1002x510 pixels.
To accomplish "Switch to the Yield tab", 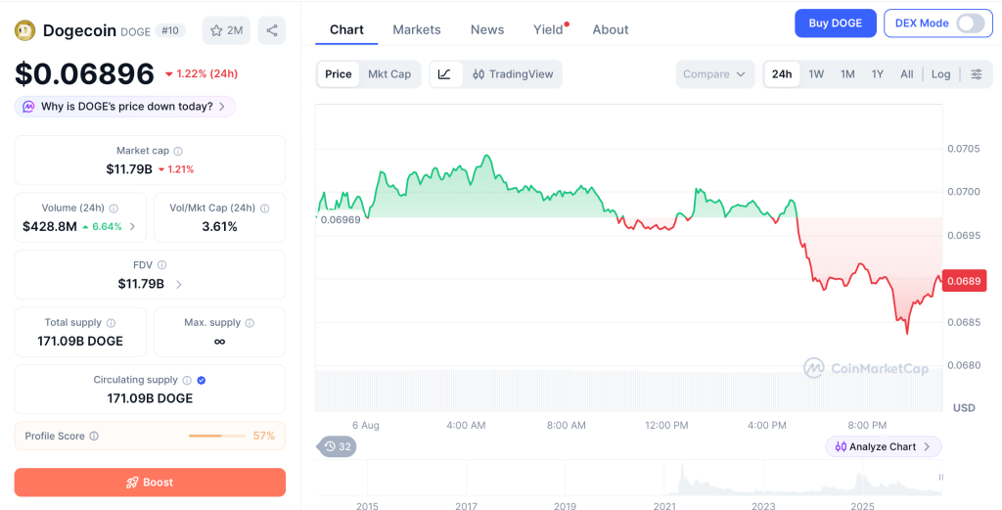I will pos(550,29).
